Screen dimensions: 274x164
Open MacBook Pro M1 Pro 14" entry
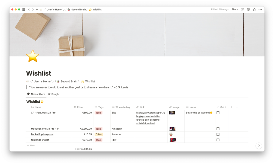pos(45,129)
